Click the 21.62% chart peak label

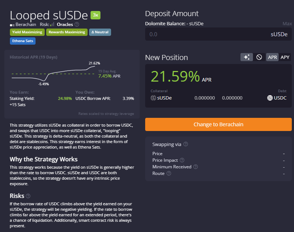[94, 63]
